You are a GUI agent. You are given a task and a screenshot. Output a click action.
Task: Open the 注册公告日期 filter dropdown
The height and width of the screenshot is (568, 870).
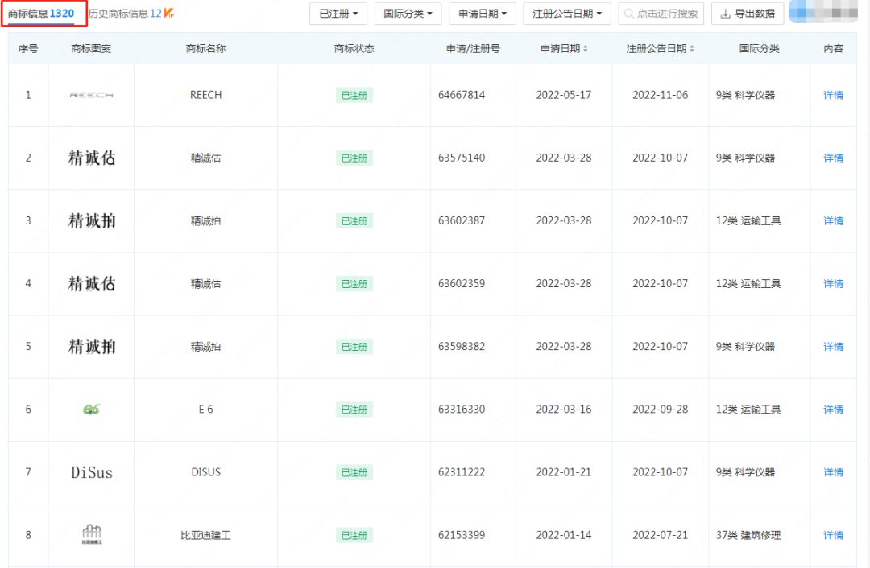click(566, 14)
